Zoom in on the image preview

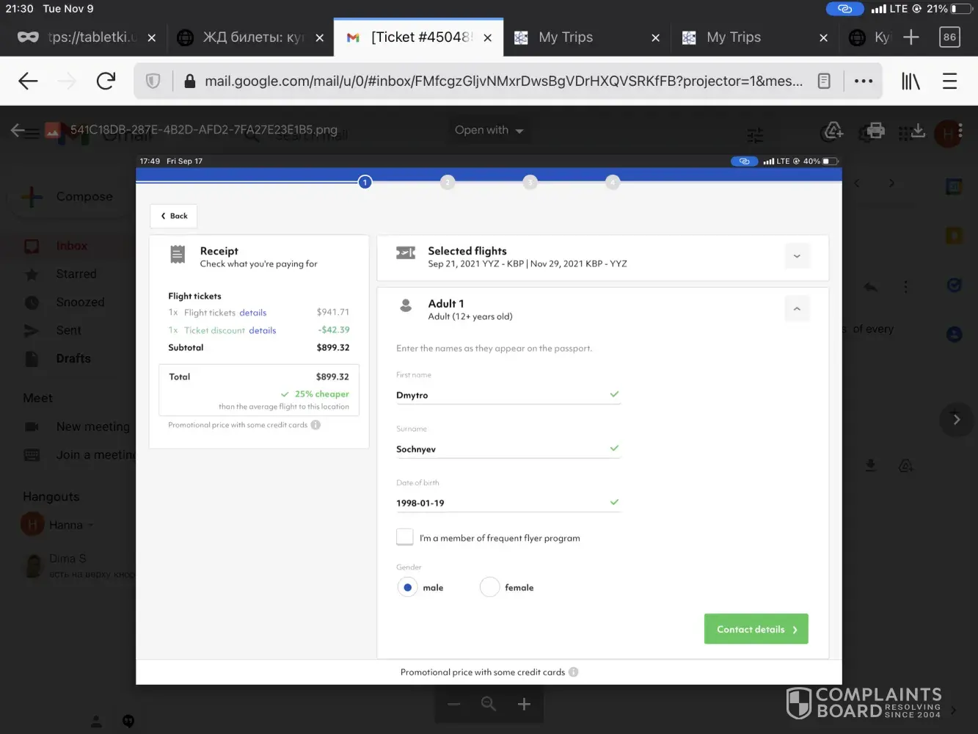pyautogui.click(x=524, y=705)
